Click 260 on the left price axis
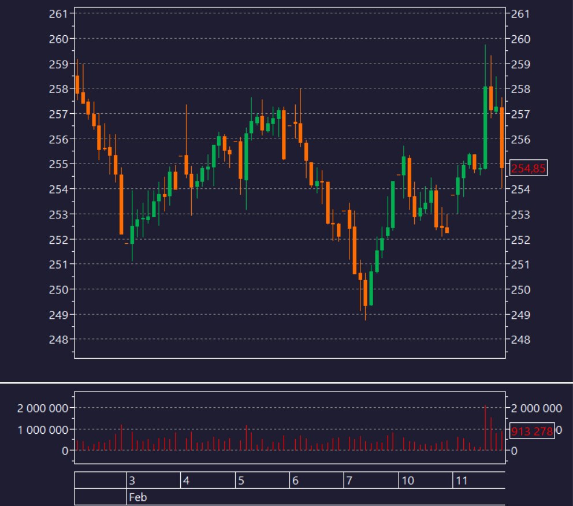The width and height of the screenshot is (573, 506). tap(58, 39)
